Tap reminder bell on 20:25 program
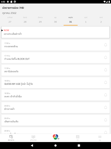111x149 pixels. click(x=106, y=120)
